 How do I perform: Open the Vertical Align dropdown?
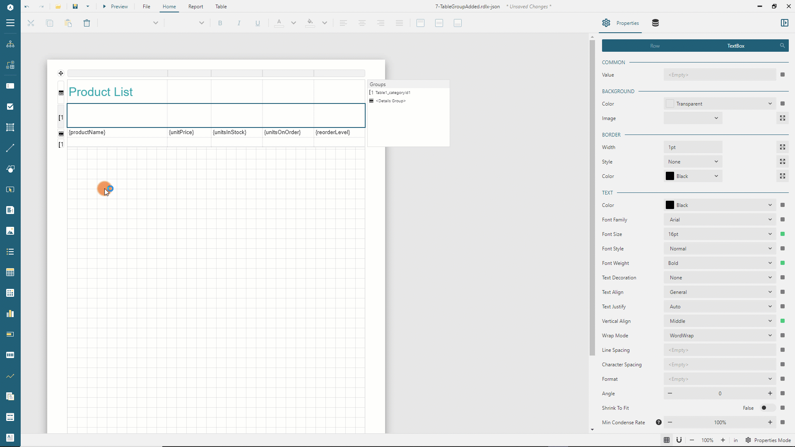point(720,321)
